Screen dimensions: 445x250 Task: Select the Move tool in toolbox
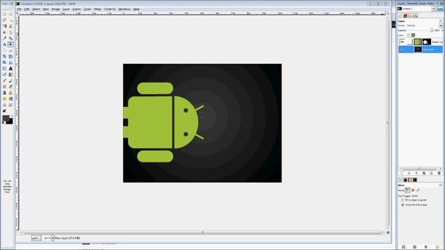(x=10, y=44)
